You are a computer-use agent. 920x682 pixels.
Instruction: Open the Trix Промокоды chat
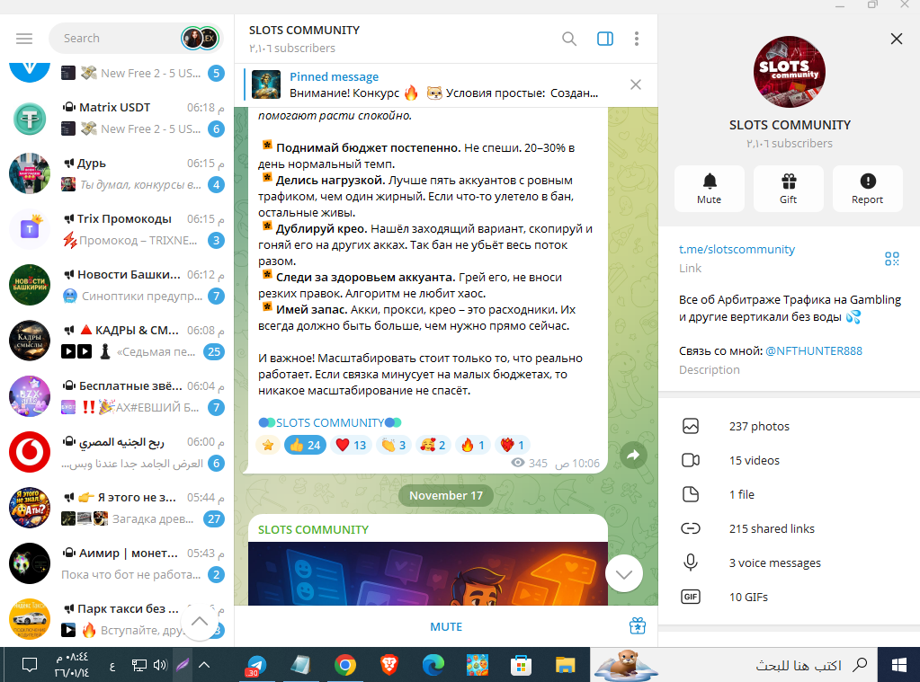(117, 229)
